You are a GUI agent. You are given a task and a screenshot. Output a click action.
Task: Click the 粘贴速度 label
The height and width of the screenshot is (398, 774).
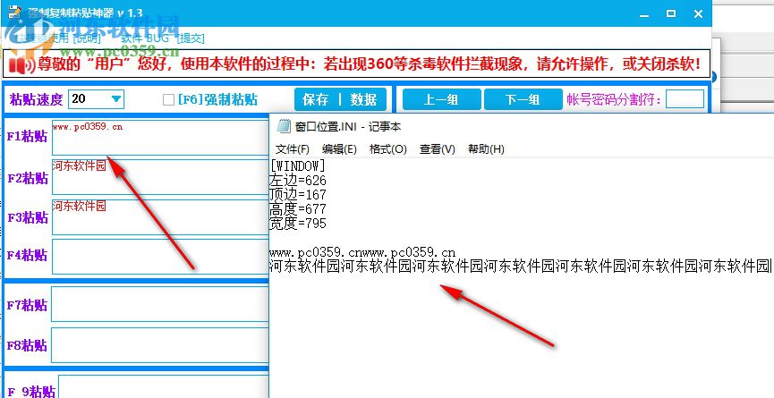point(36,99)
